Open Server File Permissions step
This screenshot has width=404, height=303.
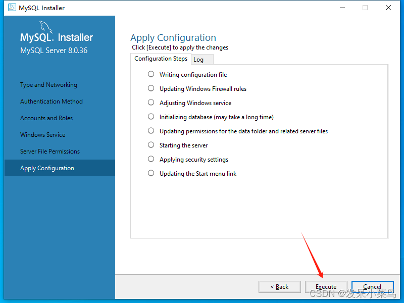point(50,151)
